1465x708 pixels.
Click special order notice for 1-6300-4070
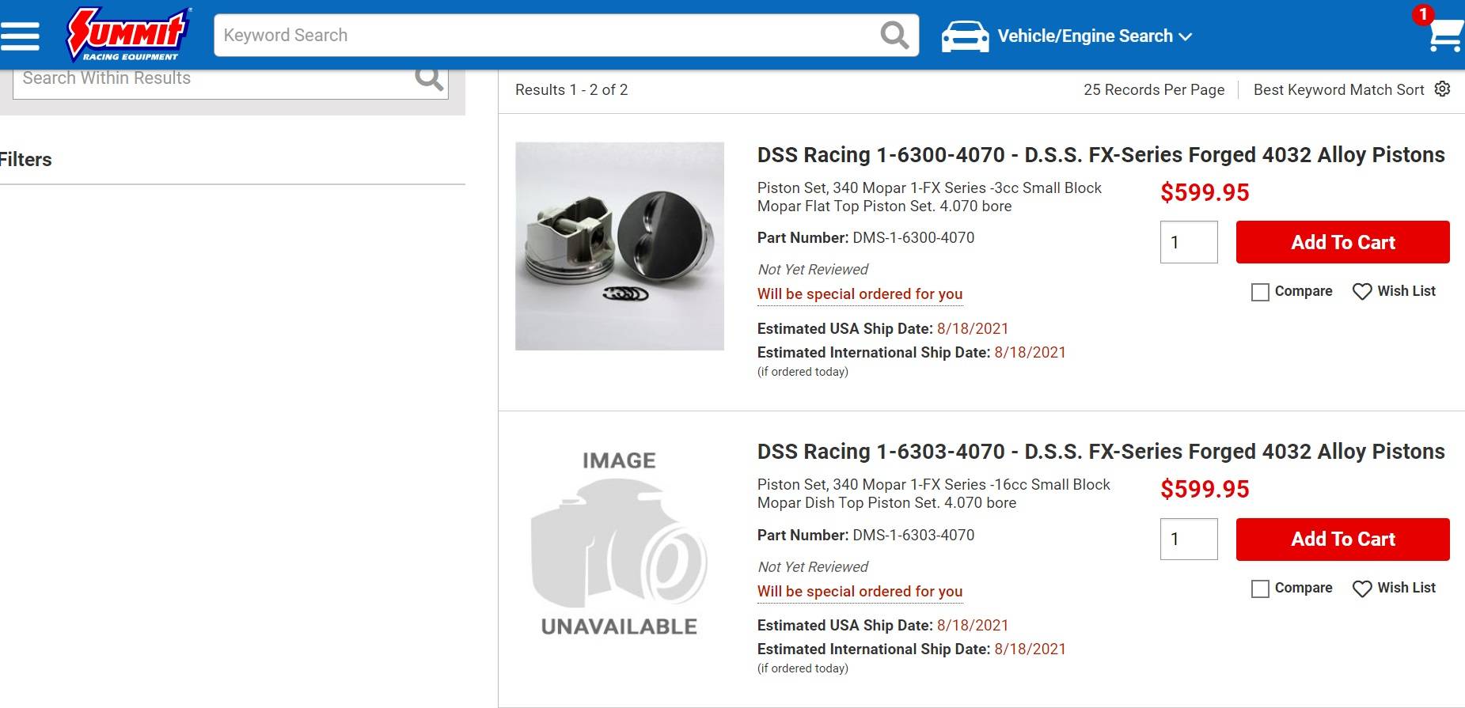[860, 294]
